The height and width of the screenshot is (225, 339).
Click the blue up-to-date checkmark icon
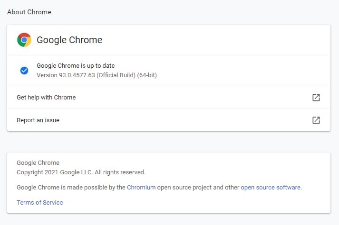pyautogui.click(x=24, y=71)
